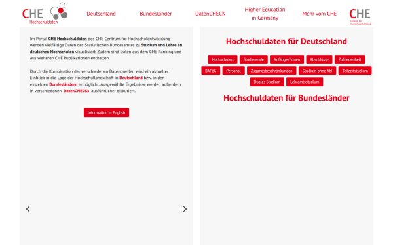Open the Duales Studium button
393x245 pixels.
267,82
